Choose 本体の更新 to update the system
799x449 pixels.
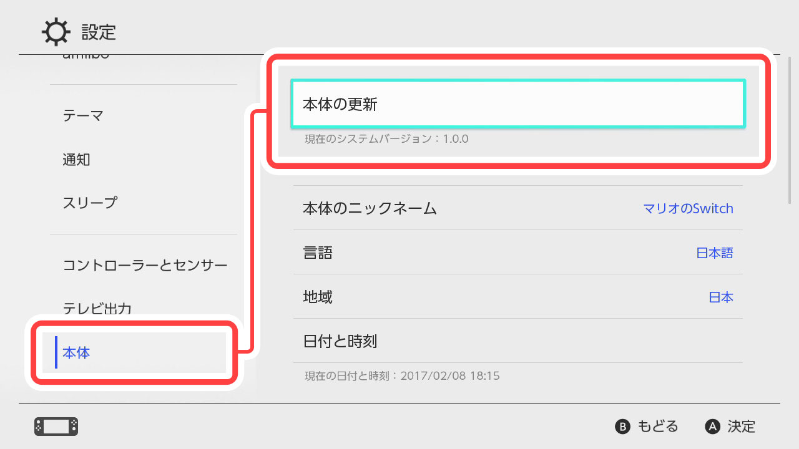click(517, 104)
